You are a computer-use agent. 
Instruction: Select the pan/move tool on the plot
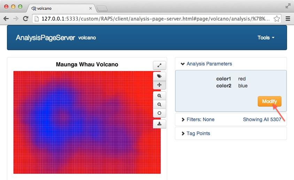[159, 85]
